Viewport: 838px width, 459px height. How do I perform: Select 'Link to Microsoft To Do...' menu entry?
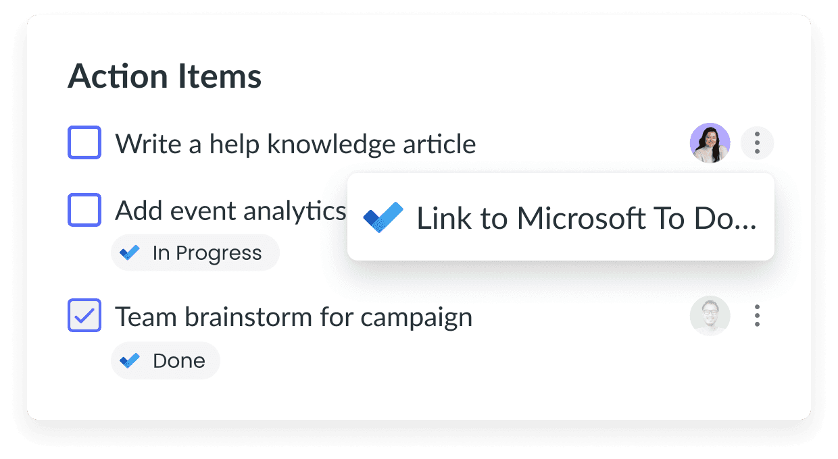pyautogui.click(x=560, y=217)
